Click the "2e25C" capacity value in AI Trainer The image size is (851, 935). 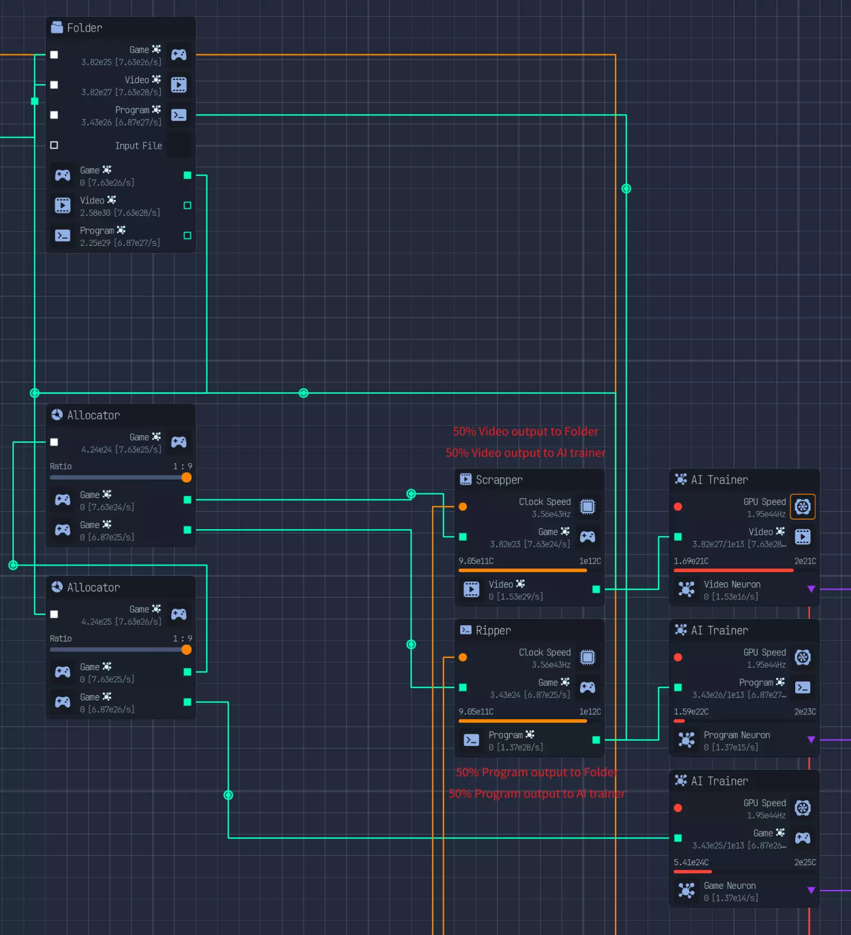tap(805, 863)
